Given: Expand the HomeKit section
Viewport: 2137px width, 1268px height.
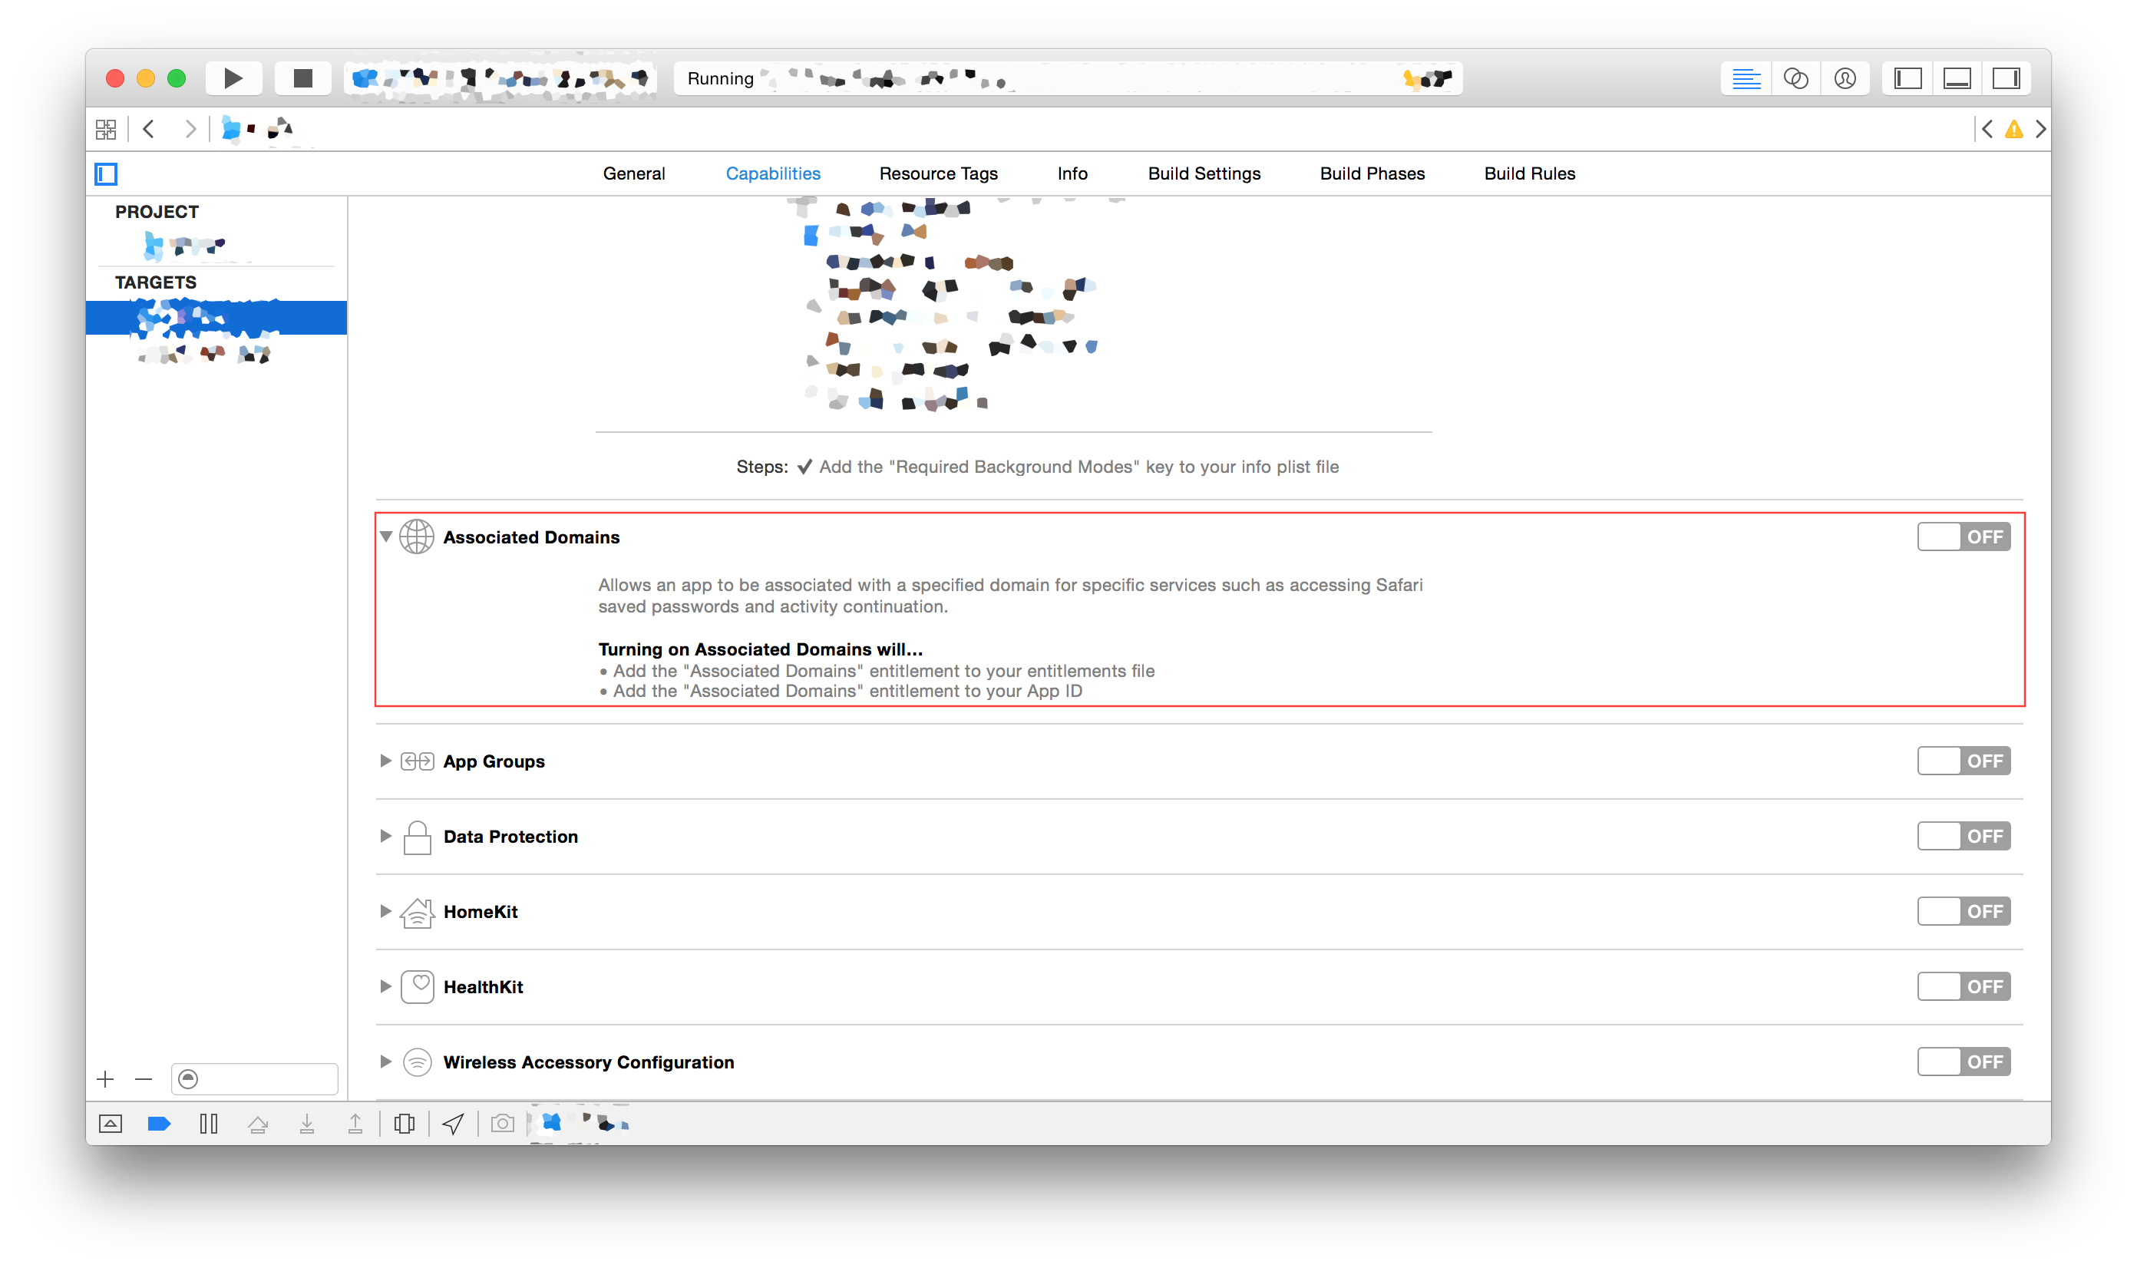Looking at the screenshot, I should [x=385, y=911].
